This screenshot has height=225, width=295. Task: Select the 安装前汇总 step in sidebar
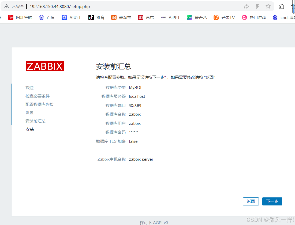tap(36, 121)
